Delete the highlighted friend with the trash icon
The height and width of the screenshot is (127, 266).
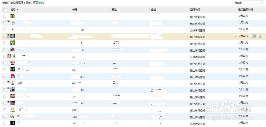coord(260,36)
